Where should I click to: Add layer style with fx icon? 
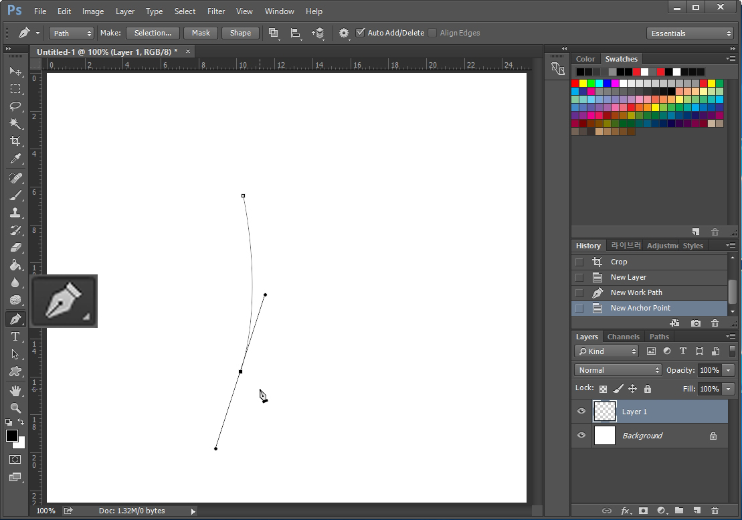coord(625,511)
